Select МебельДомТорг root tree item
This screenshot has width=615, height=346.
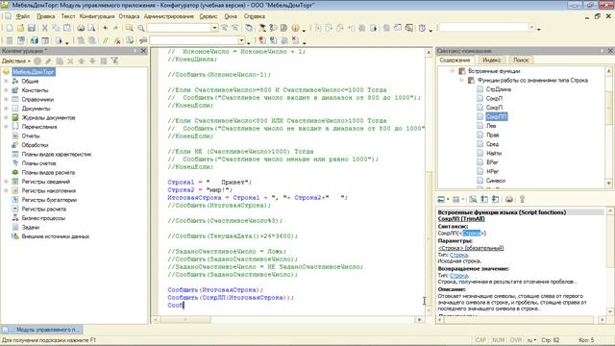coord(34,72)
